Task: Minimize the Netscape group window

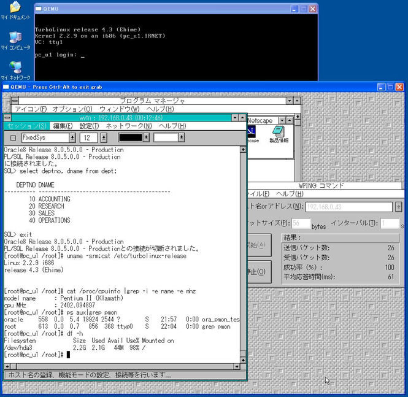Action: [x=282, y=120]
